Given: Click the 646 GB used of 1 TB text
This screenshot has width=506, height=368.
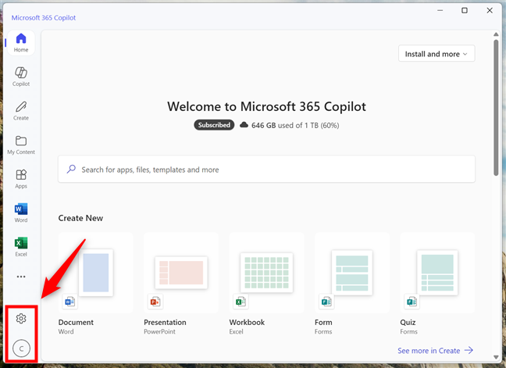Looking at the screenshot, I should click(x=295, y=125).
